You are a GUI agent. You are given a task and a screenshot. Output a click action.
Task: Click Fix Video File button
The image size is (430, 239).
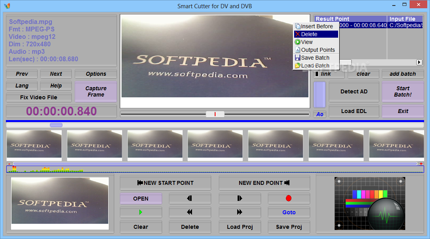point(38,98)
